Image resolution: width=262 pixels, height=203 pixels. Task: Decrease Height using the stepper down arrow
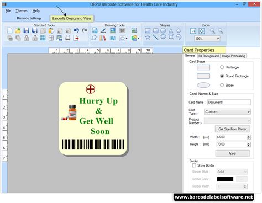pos(249,146)
